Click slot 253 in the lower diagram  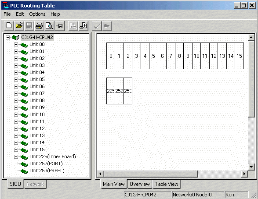pos(128,91)
